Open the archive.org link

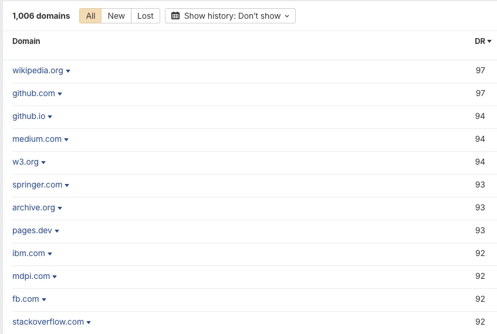point(33,207)
